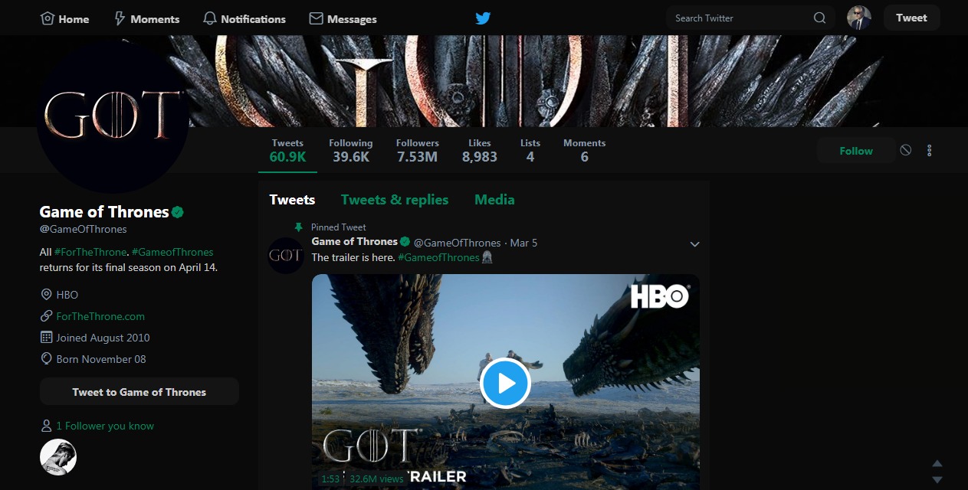Click the Tweet to Game of Thrones button
Image resolution: width=968 pixels, height=490 pixels.
[x=139, y=391]
